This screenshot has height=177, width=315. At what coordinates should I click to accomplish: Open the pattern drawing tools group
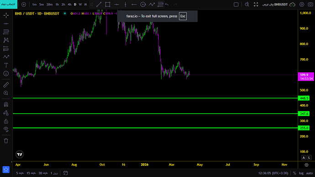point(6,40)
